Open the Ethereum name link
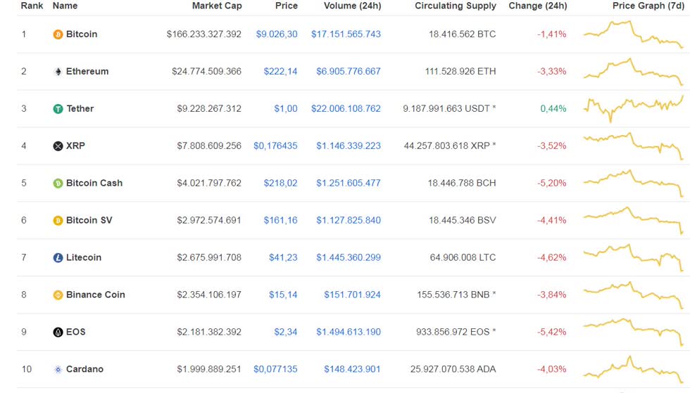 coord(87,71)
